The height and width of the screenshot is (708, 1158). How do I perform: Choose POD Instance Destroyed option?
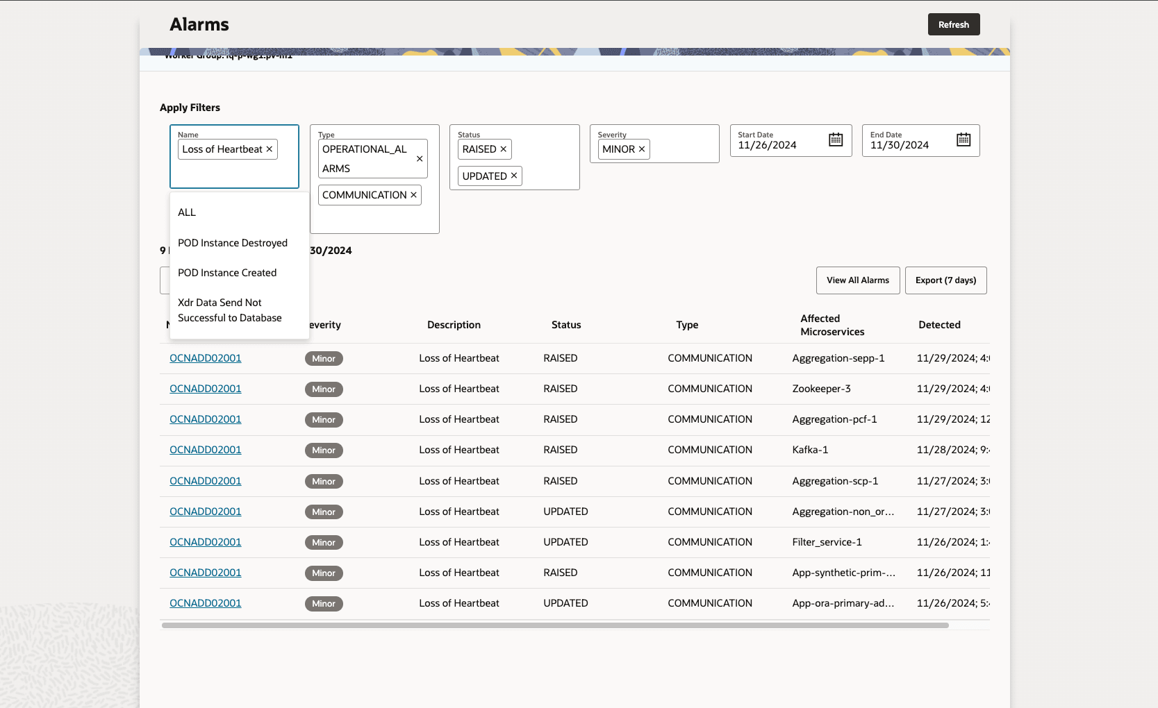pyautogui.click(x=239, y=243)
